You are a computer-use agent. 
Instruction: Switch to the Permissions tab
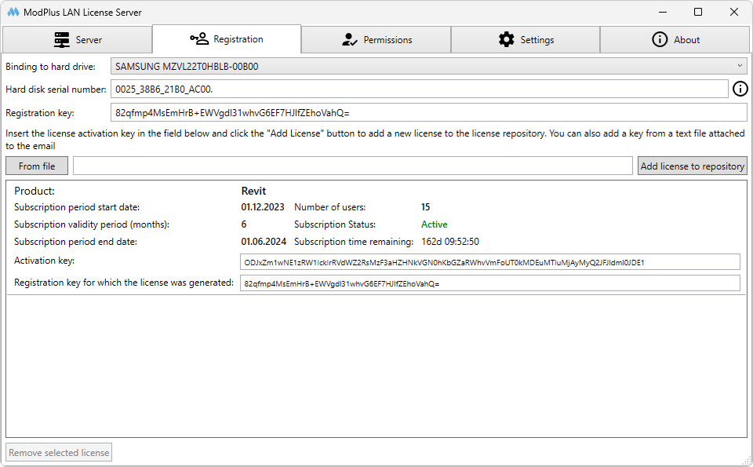coord(376,39)
